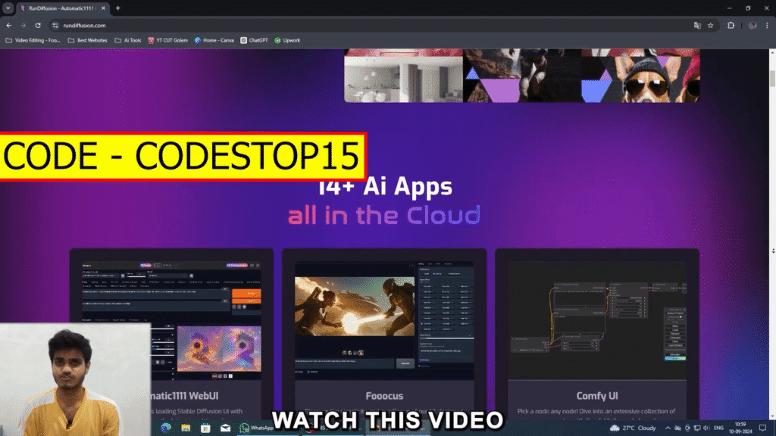Open the Upwork bookmark

287,41
